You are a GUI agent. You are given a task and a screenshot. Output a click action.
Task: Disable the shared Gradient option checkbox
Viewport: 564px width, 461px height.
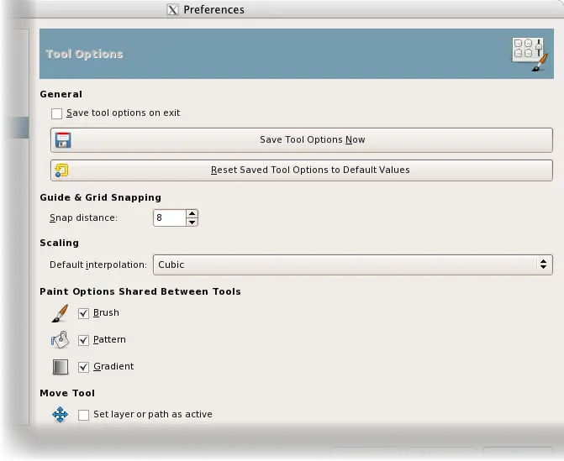tap(84, 367)
